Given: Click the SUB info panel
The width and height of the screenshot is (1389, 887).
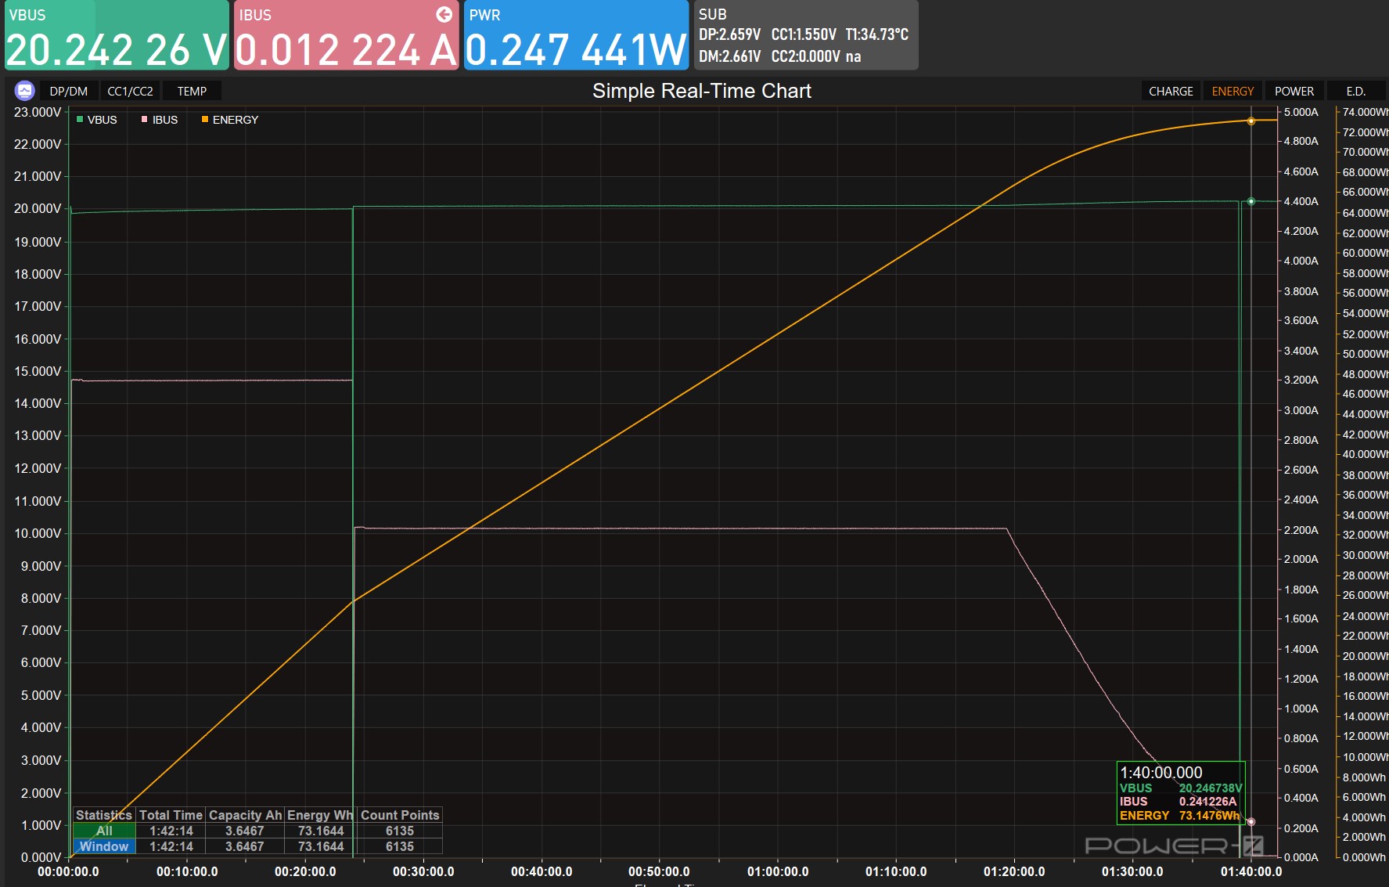Looking at the screenshot, I should (x=805, y=36).
